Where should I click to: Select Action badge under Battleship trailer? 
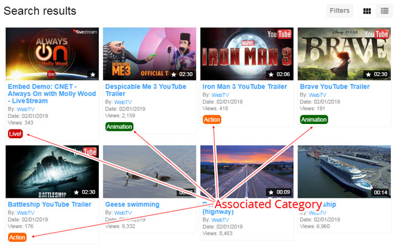click(x=17, y=238)
